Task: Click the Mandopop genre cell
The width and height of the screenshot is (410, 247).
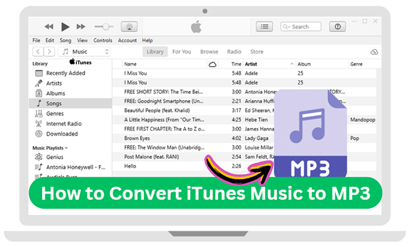Action: [363, 120]
